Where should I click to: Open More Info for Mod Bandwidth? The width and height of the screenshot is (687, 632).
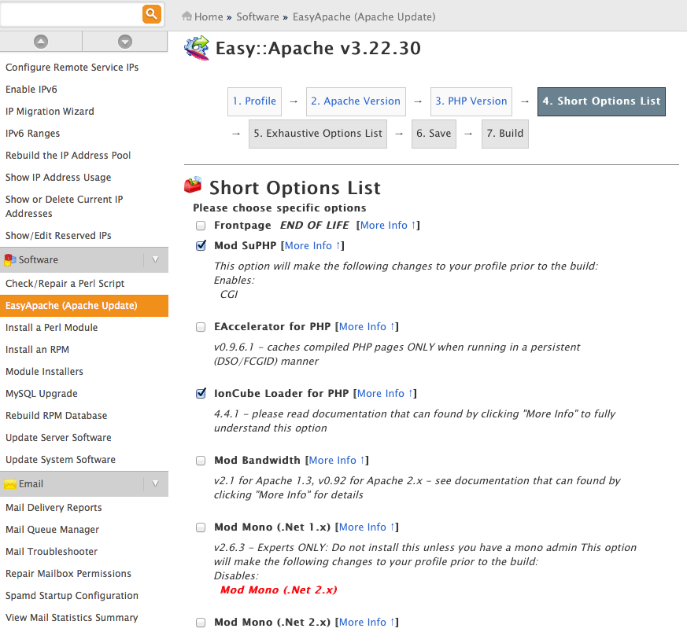pos(336,460)
